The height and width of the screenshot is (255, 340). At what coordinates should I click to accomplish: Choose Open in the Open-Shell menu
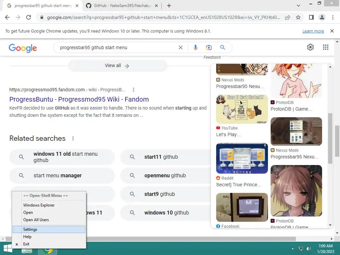(x=49, y=212)
